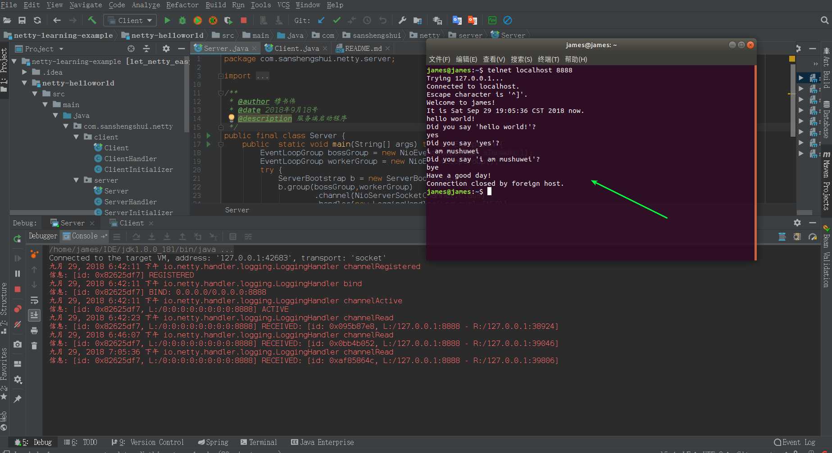Build project using the hammer icon
This screenshot has width=832, height=453.
click(x=92, y=20)
